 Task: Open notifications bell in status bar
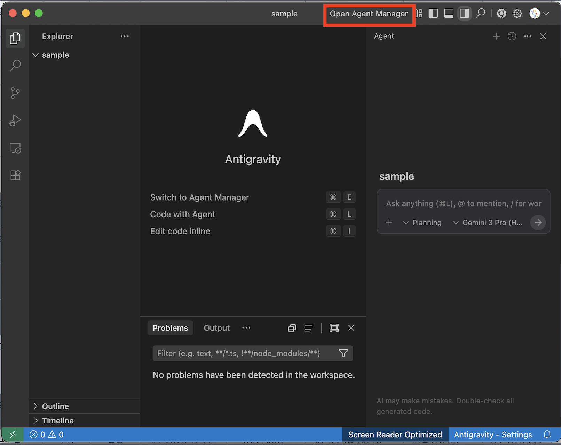547,435
